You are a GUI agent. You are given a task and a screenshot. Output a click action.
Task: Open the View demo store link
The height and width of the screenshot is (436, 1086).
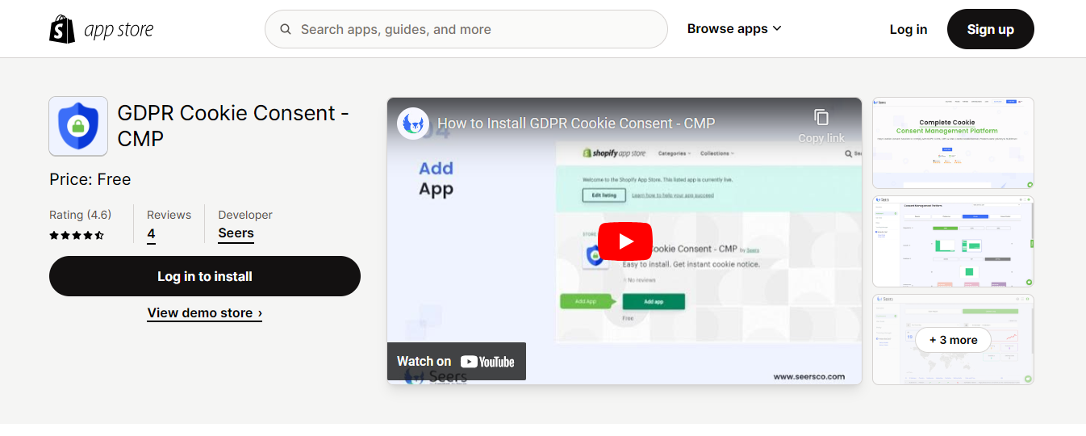click(x=205, y=312)
